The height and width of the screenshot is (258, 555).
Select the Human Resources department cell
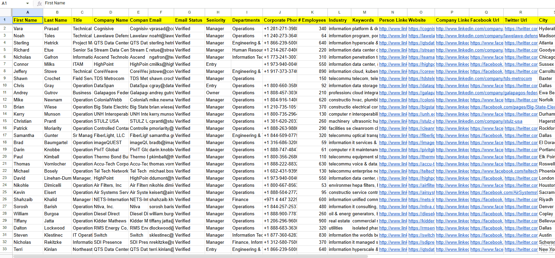point(247,50)
